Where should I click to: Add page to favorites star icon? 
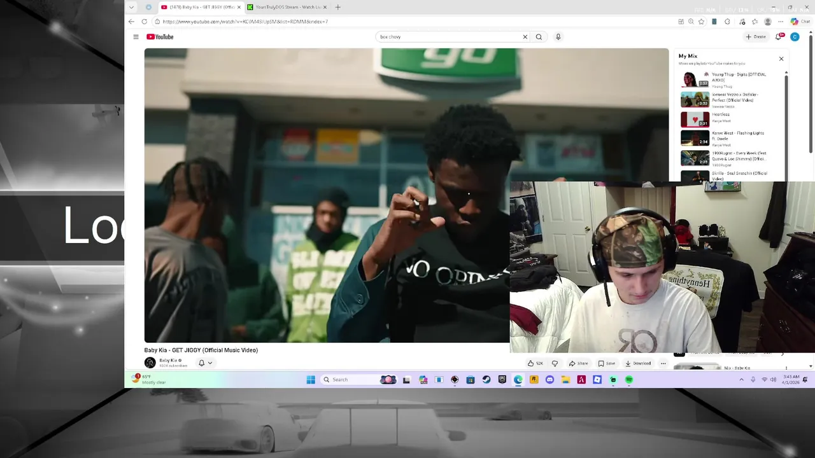pyautogui.click(x=701, y=22)
